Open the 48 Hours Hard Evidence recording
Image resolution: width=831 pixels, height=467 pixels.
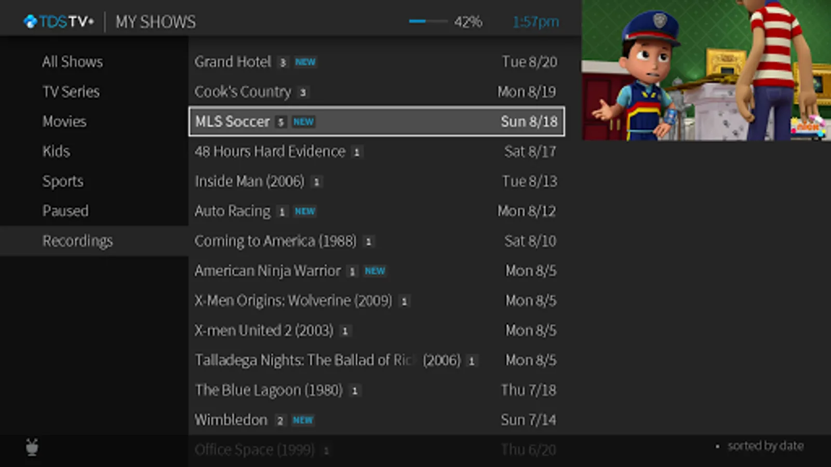tap(270, 152)
